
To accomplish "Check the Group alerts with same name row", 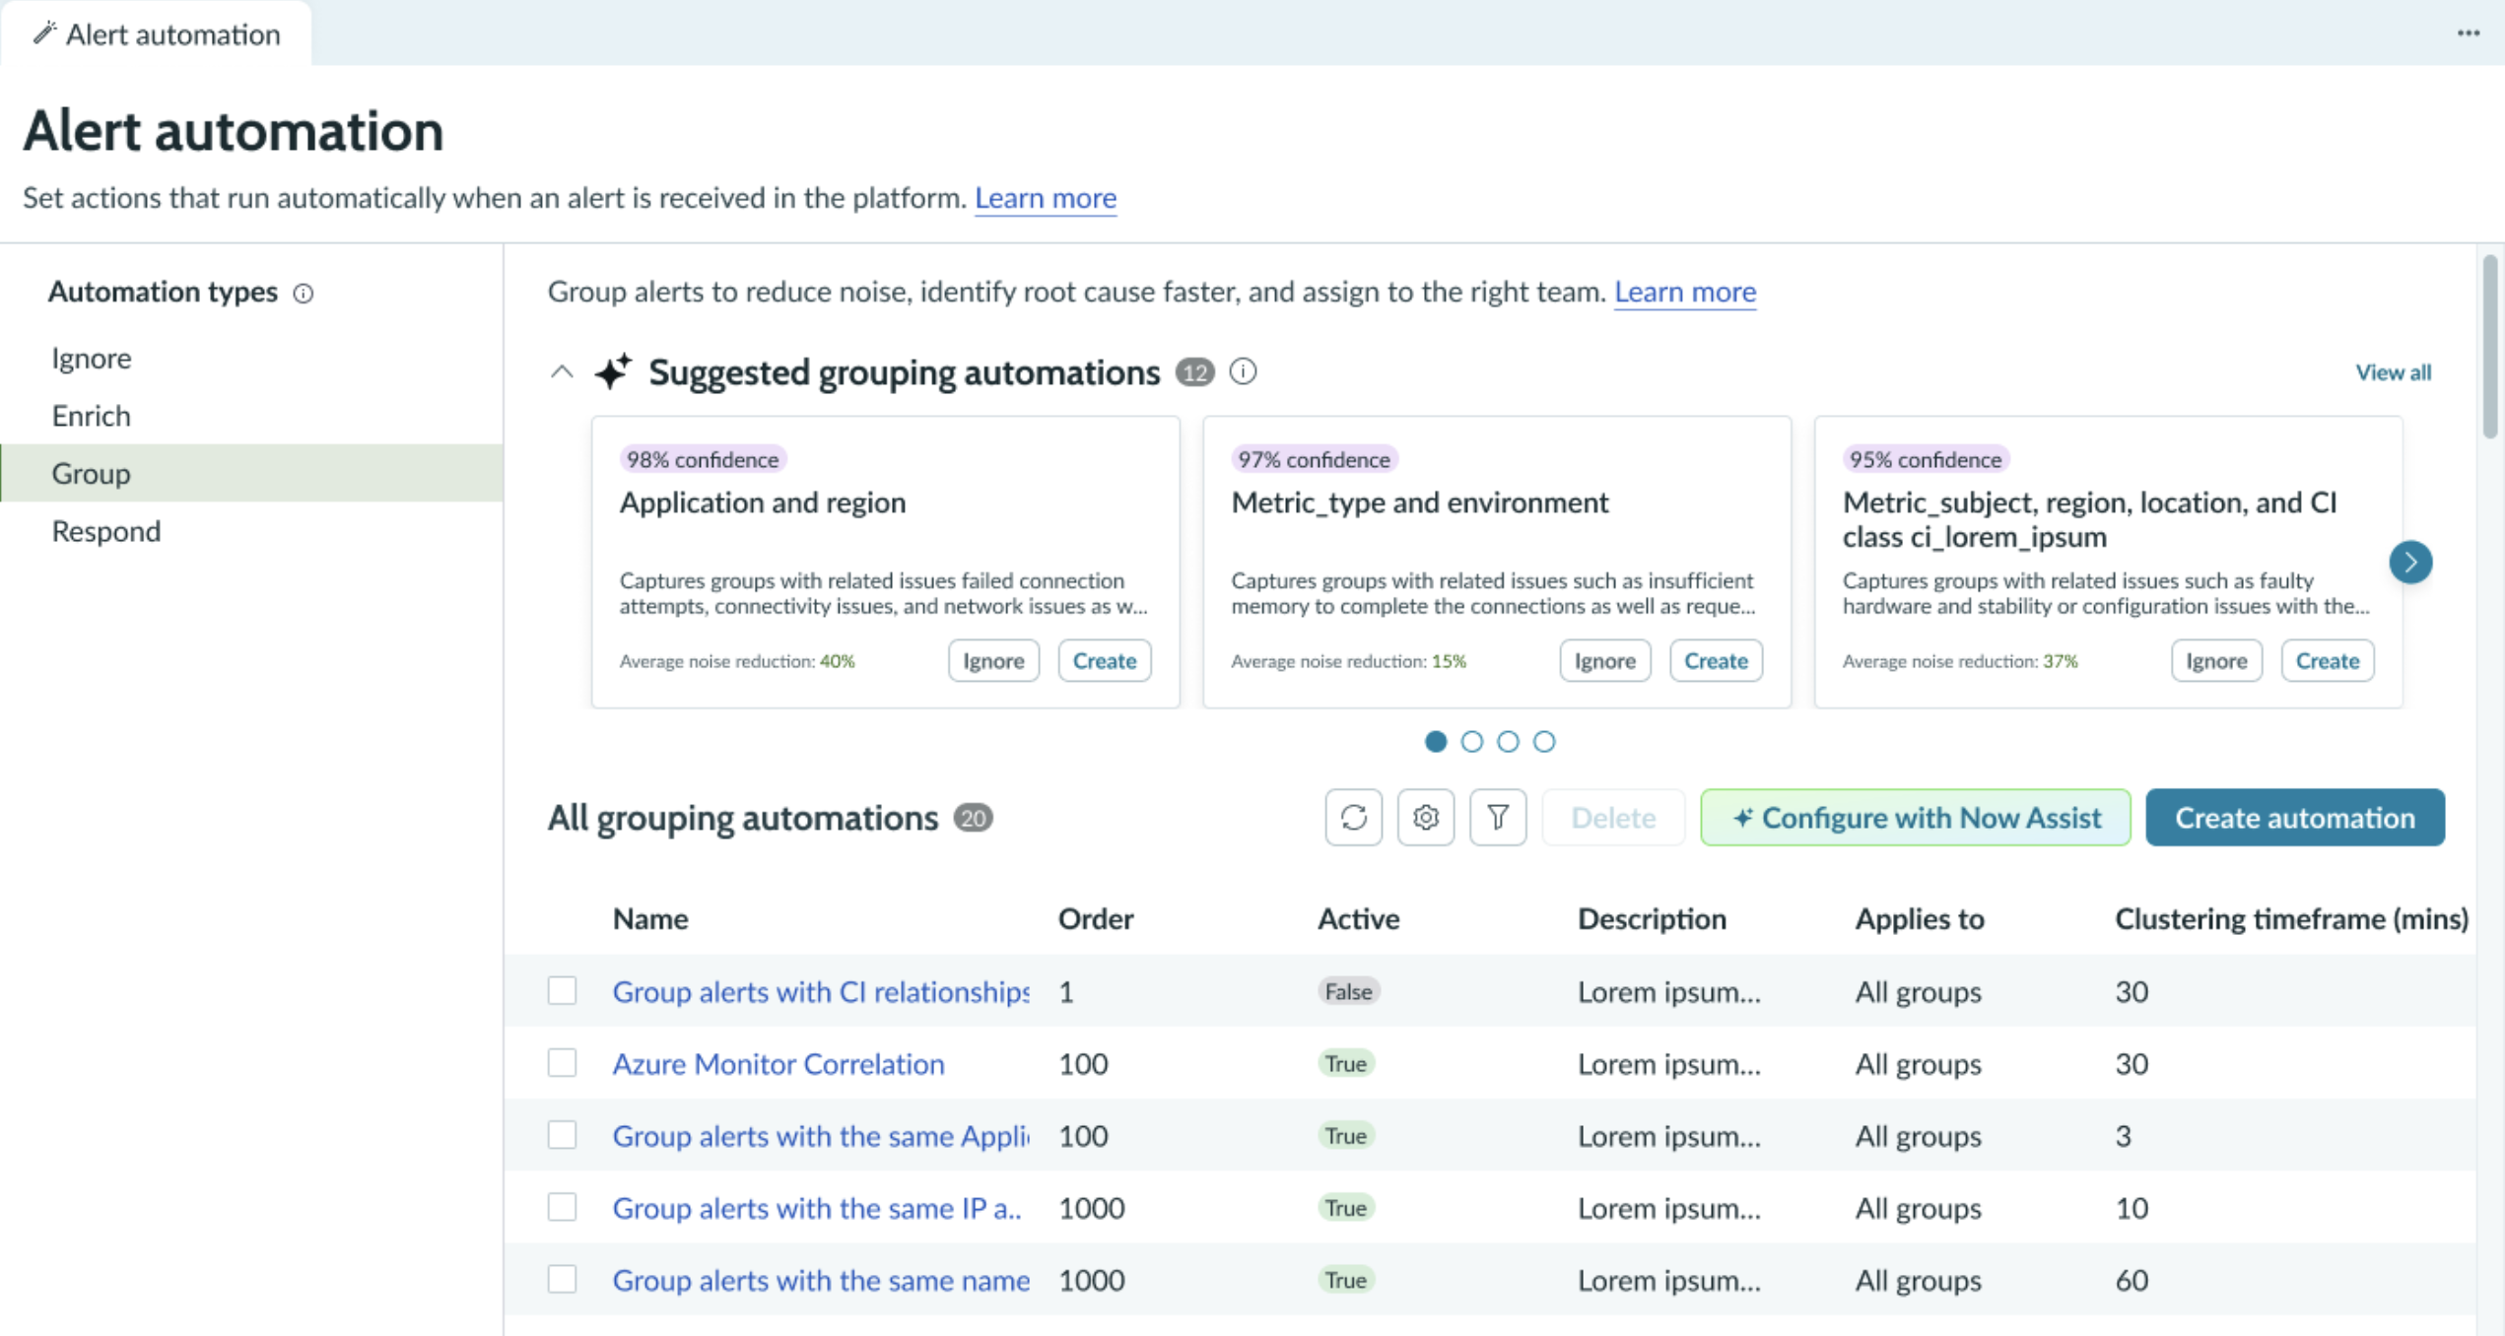I will [562, 1279].
